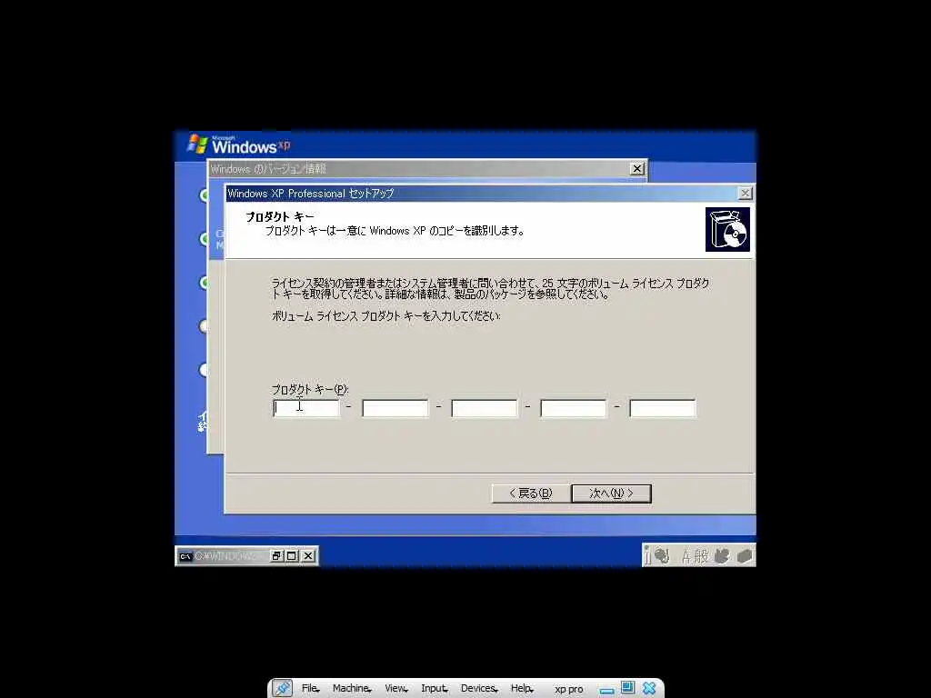Open the View menu in VirtualBox toolbar
The width and height of the screenshot is (931, 698).
click(396, 689)
